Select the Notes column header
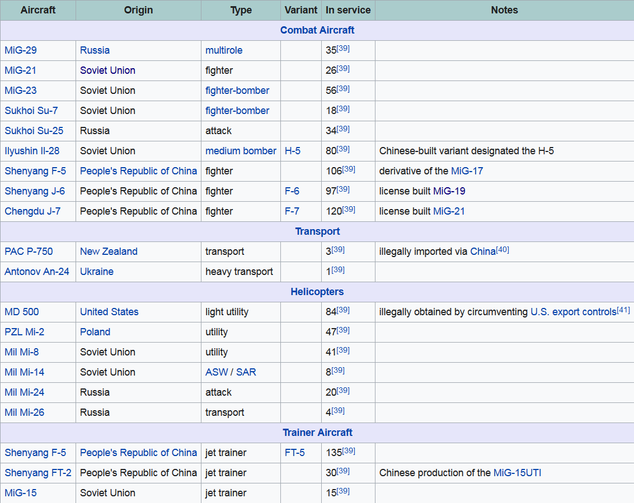Viewport: 634px width, 503px height. click(x=505, y=10)
